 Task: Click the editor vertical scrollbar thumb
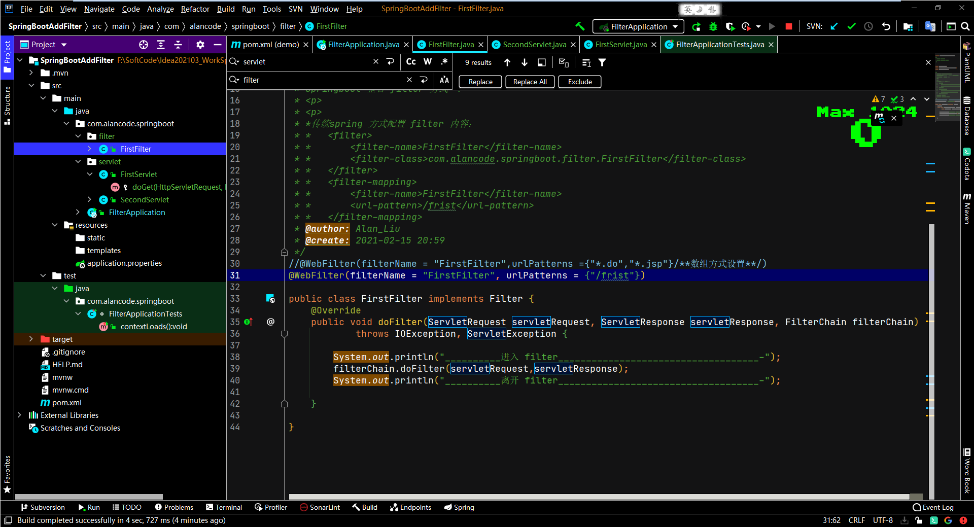[931, 362]
